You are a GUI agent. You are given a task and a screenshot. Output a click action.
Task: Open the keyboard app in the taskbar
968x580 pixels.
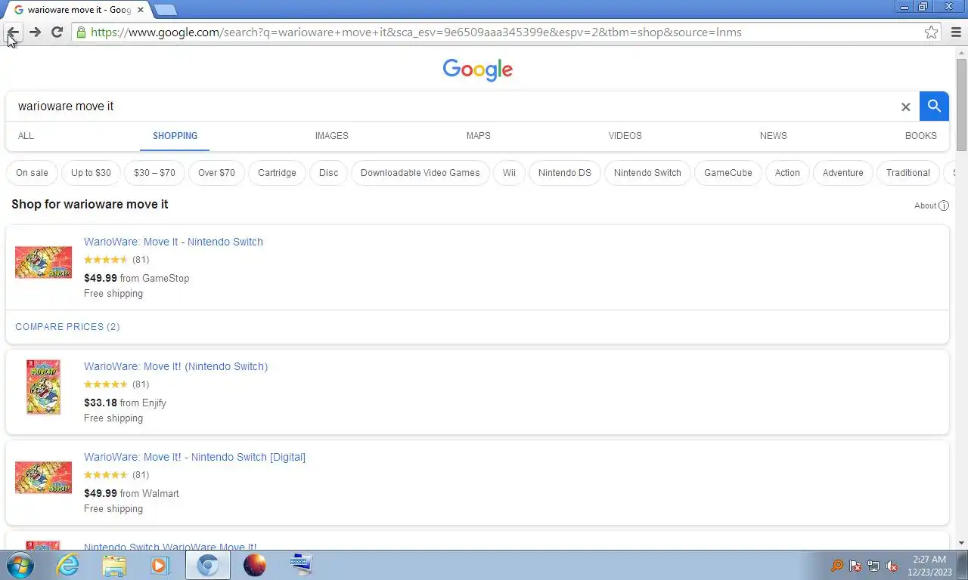click(301, 565)
